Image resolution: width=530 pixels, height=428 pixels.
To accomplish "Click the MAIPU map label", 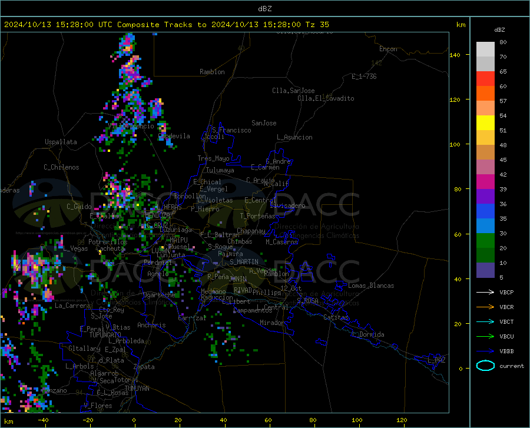I will click(x=178, y=240).
